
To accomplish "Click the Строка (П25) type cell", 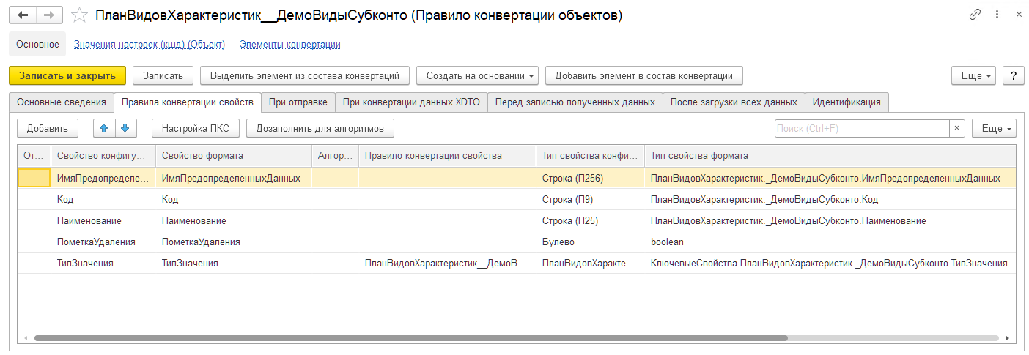I will tap(590, 220).
